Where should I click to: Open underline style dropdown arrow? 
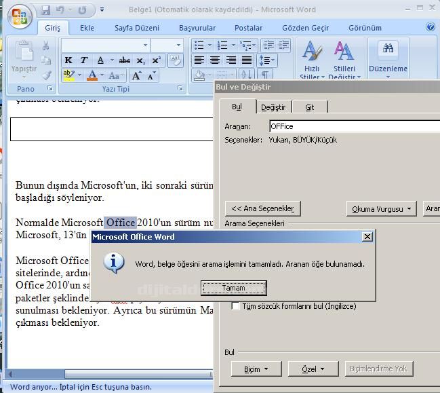click(112, 60)
